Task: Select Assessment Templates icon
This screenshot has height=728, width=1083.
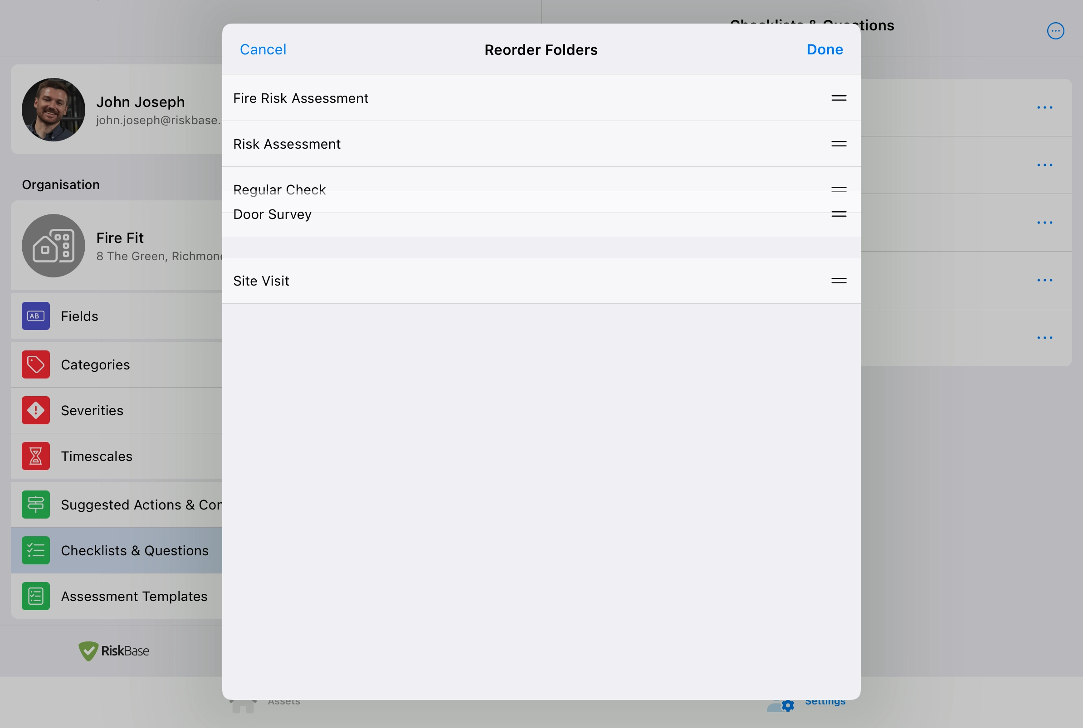Action: point(36,596)
